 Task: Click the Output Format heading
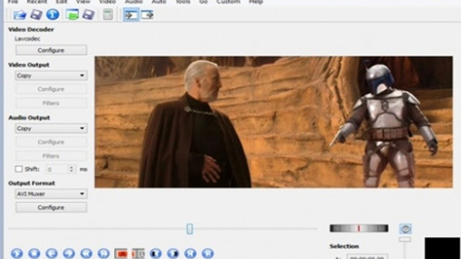tap(32, 183)
